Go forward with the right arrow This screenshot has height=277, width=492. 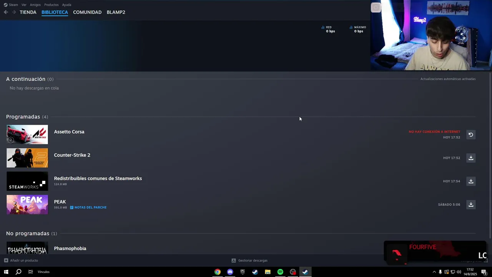pyautogui.click(x=14, y=12)
